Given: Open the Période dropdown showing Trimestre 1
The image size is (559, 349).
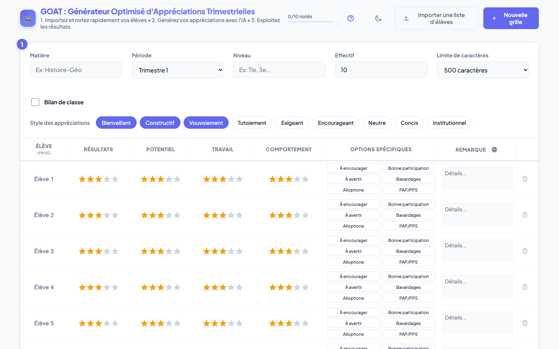Looking at the screenshot, I should [x=178, y=70].
